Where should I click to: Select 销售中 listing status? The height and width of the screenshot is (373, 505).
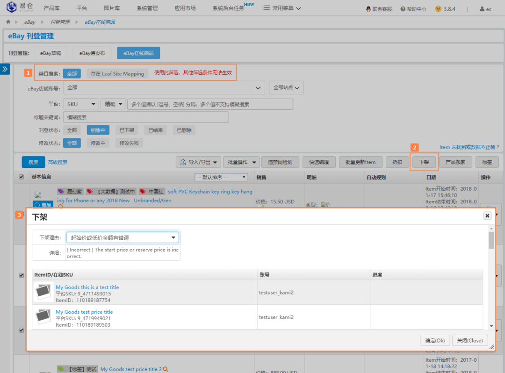point(98,130)
